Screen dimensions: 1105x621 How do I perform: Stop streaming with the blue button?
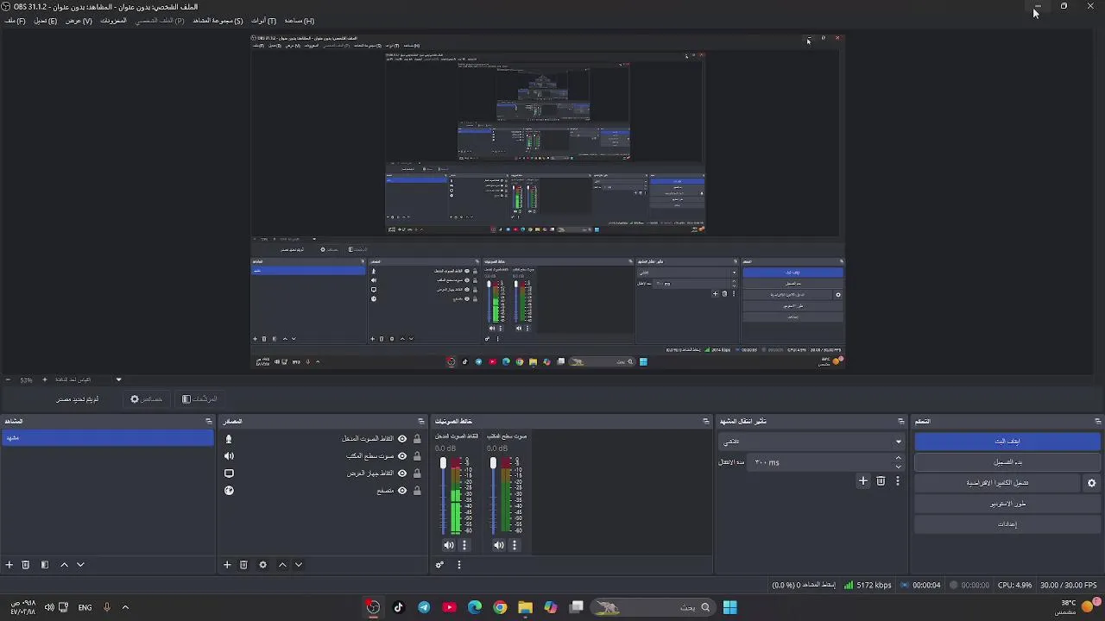coord(1007,442)
